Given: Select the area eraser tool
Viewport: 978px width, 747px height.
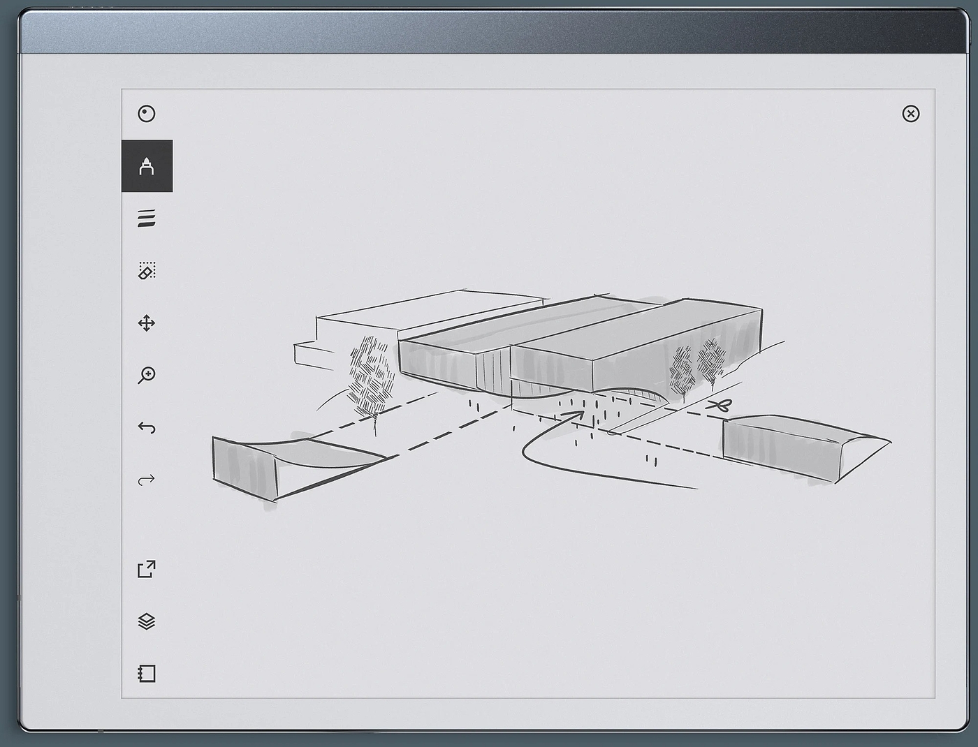Looking at the screenshot, I should coord(147,271).
